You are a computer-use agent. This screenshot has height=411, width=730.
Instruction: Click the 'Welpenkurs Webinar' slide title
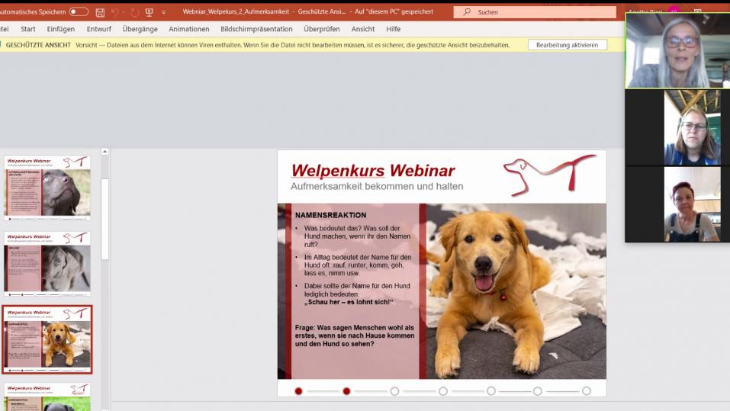373,171
